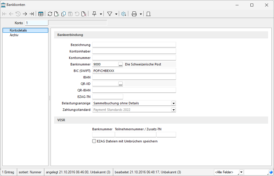This screenshot has height=176, width=274.
Task: Jump to the last record
Action: tap(32, 14)
